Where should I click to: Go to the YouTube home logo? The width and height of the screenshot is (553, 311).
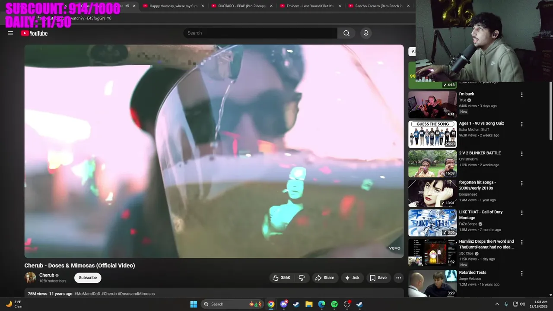coord(34,33)
